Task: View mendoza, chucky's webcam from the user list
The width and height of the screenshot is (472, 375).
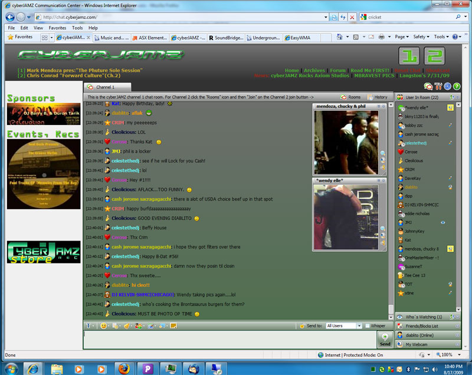Action: point(450,249)
